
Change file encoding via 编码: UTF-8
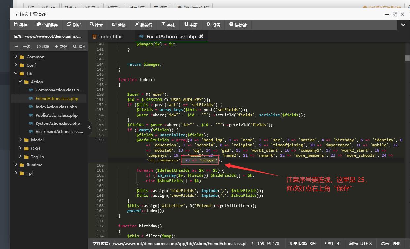point(360,244)
